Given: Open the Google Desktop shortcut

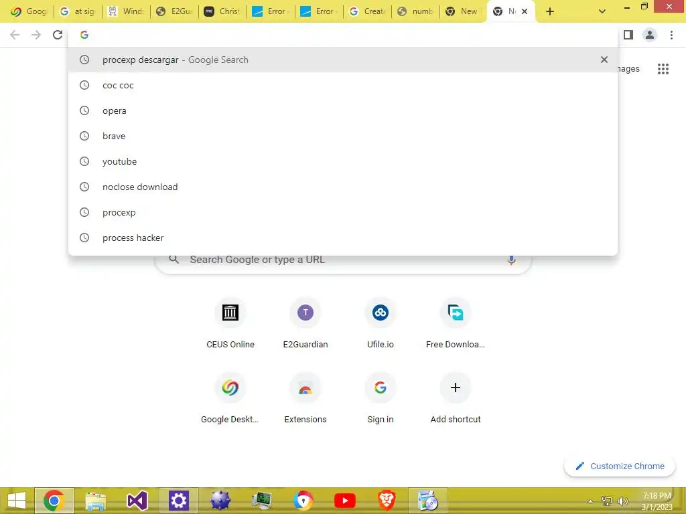Looking at the screenshot, I should click(230, 398).
